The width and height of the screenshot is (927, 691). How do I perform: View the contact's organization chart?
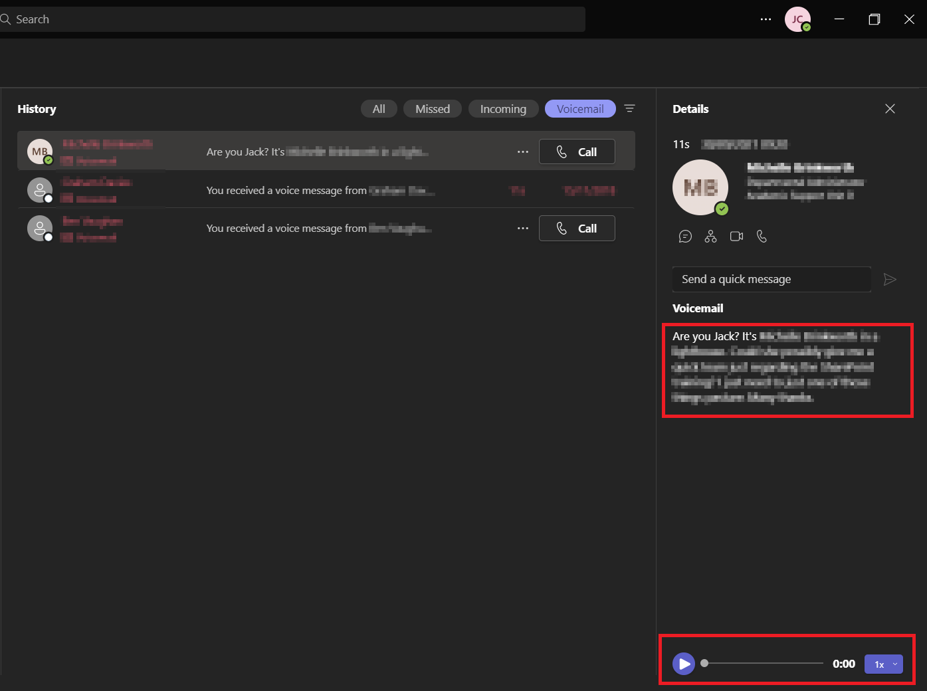coord(710,236)
